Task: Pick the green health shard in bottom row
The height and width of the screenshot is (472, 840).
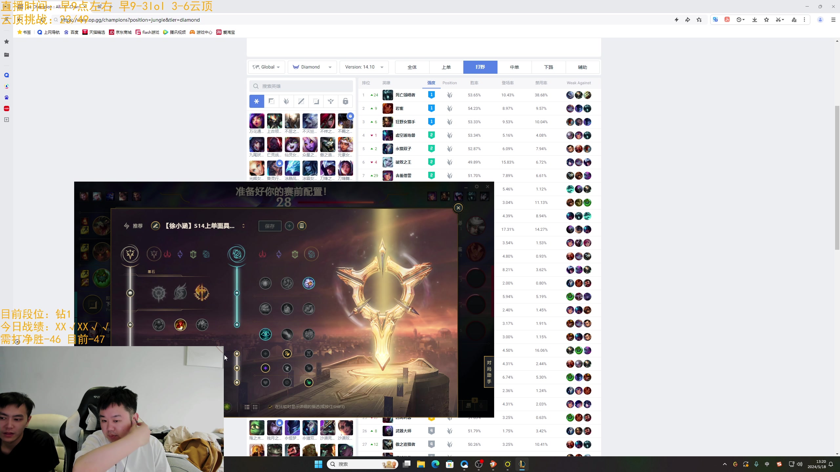Action: [308, 383]
